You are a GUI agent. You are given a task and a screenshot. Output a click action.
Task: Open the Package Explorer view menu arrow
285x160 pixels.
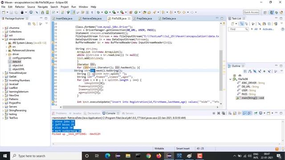coord(47,24)
